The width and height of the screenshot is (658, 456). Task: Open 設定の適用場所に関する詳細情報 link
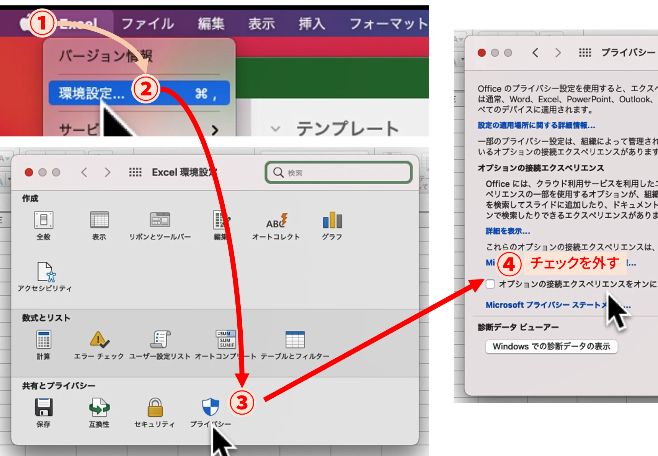[x=536, y=125]
